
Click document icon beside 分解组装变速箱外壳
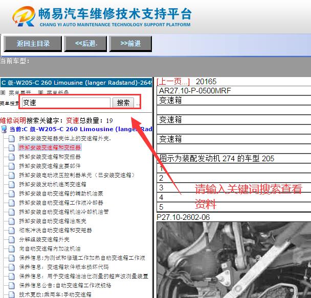pos(12,240)
